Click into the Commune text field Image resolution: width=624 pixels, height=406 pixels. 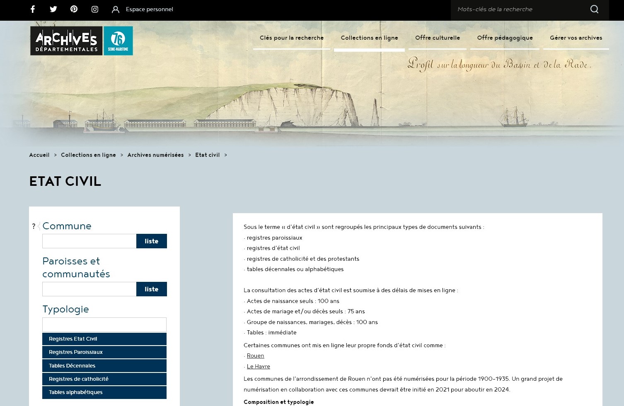point(89,241)
